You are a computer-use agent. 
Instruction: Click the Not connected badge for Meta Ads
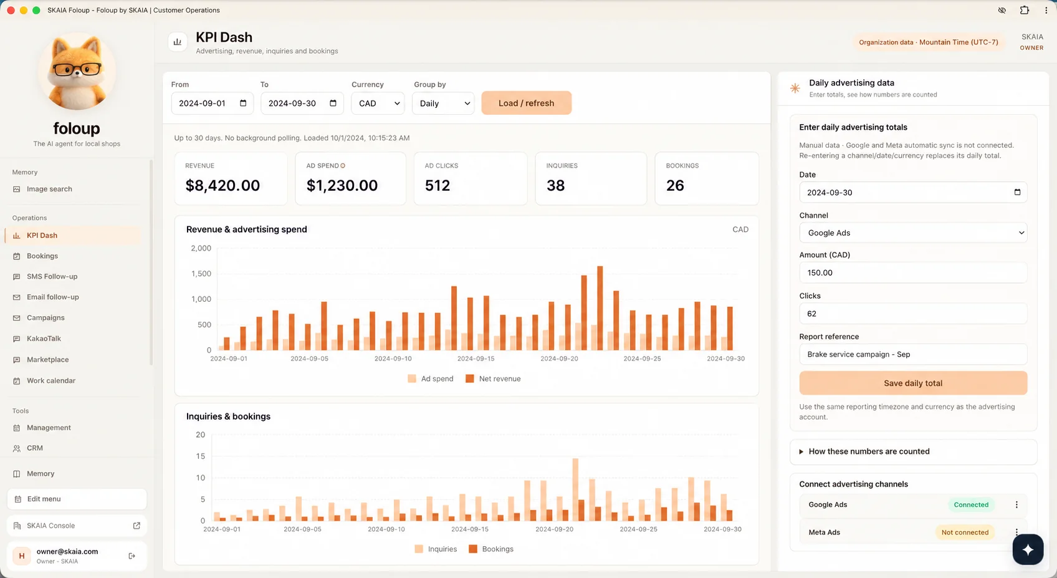click(965, 532)
